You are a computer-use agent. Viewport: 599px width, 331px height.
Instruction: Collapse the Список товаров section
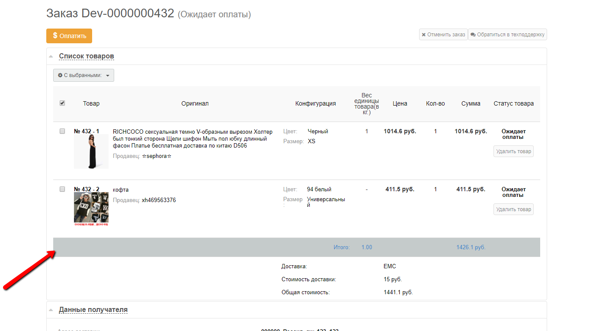tap(51, 56)
